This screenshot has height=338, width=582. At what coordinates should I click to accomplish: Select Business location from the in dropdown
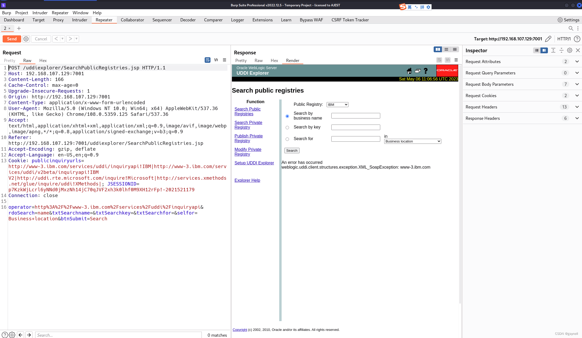click(412, 141)
